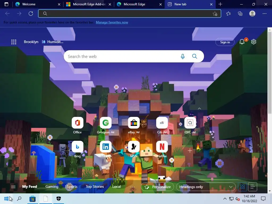272x204 pixels.
Task: Close the Welcome tab
Action: pos(59,4)
